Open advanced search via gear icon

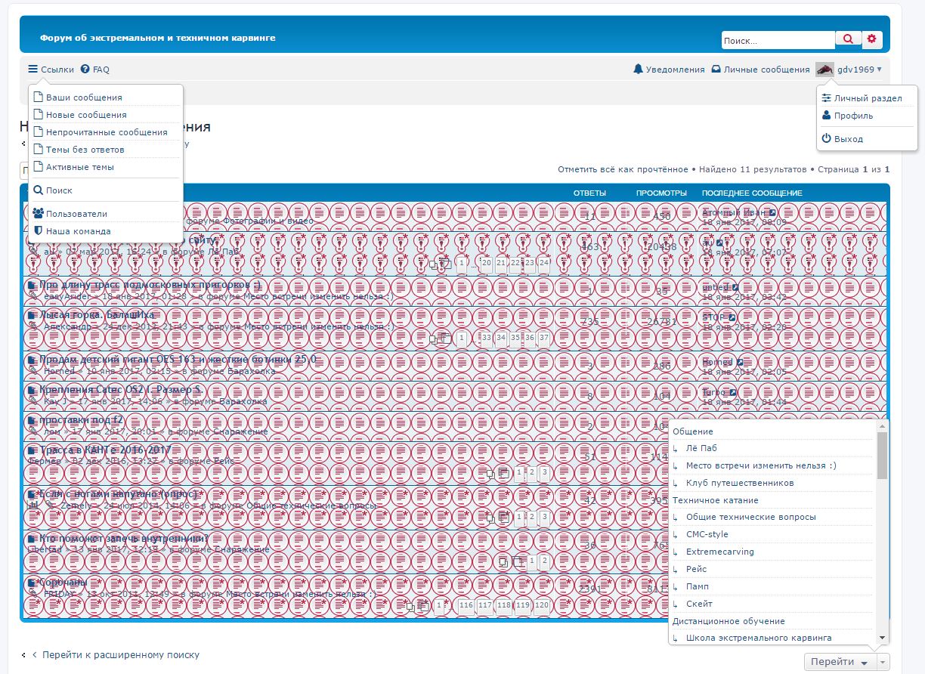pyautogui.click(x=872, y=40)
